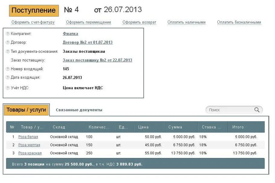Click the search magnifier icon
The width and height of the screenshot is (275, 183).
coord(257,110)
